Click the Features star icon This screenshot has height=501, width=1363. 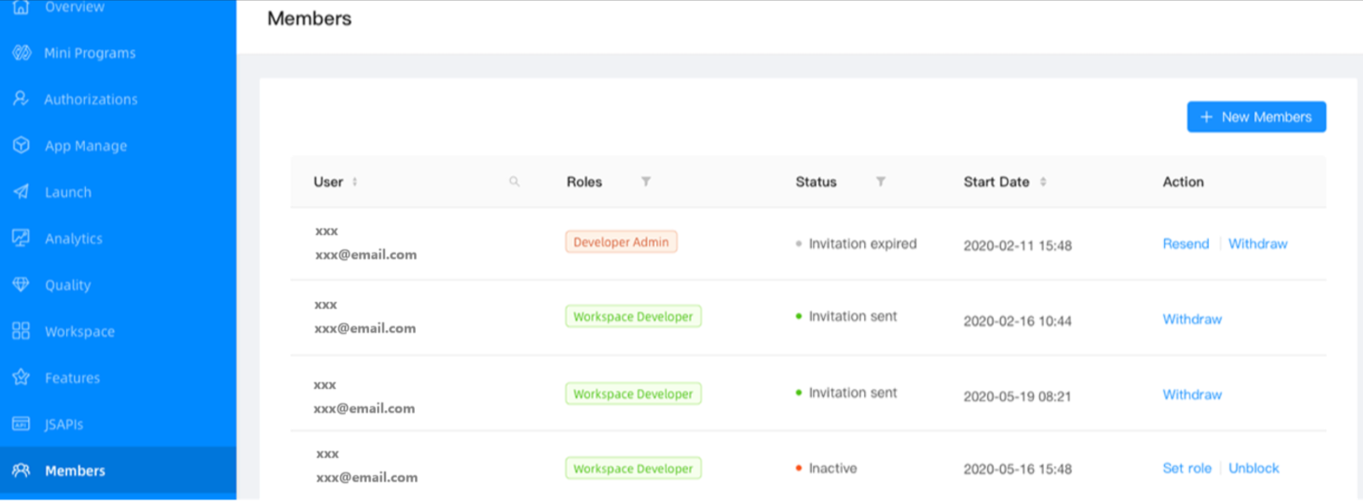tap(21, 377)
